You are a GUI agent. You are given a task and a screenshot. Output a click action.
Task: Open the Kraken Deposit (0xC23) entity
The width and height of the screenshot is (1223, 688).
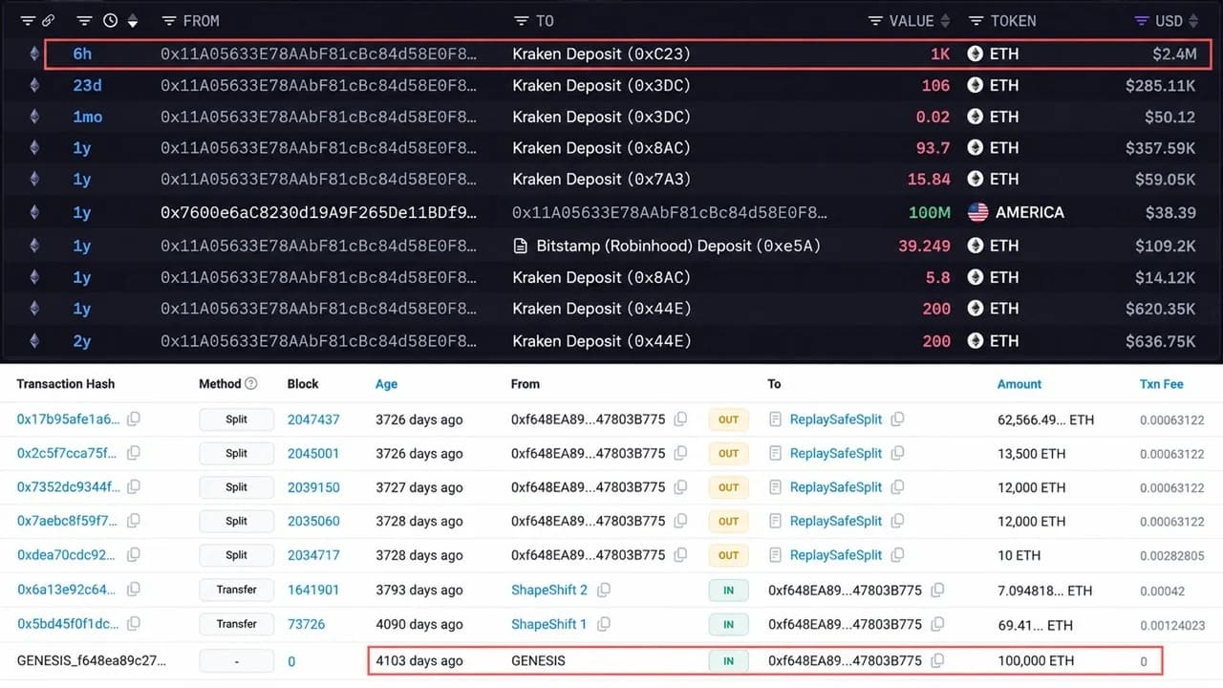[x=601, y=54]
